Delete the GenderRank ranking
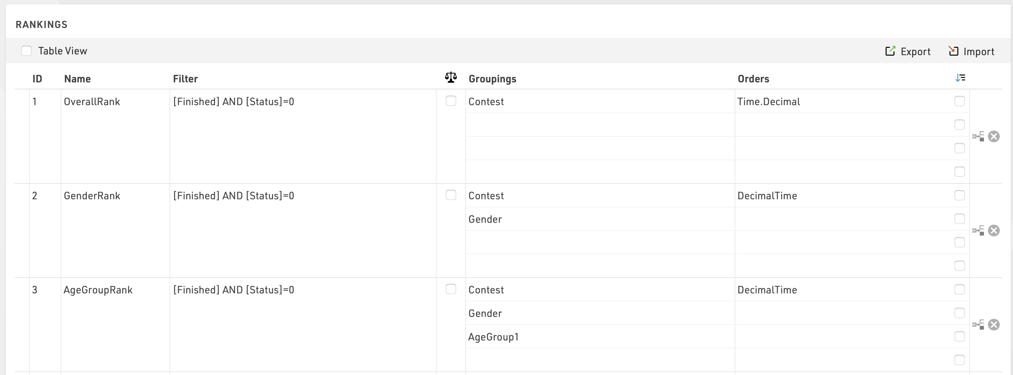1013x375 pixels. point(994,231)
